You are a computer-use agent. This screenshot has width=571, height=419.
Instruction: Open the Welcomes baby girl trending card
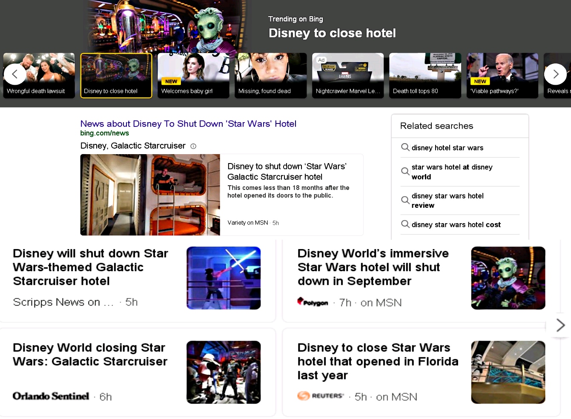(193, 75)
